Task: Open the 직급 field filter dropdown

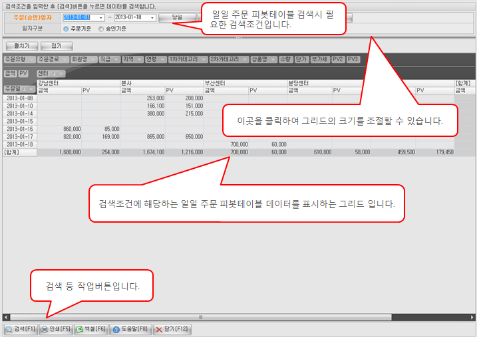Action: coord(116,60)
